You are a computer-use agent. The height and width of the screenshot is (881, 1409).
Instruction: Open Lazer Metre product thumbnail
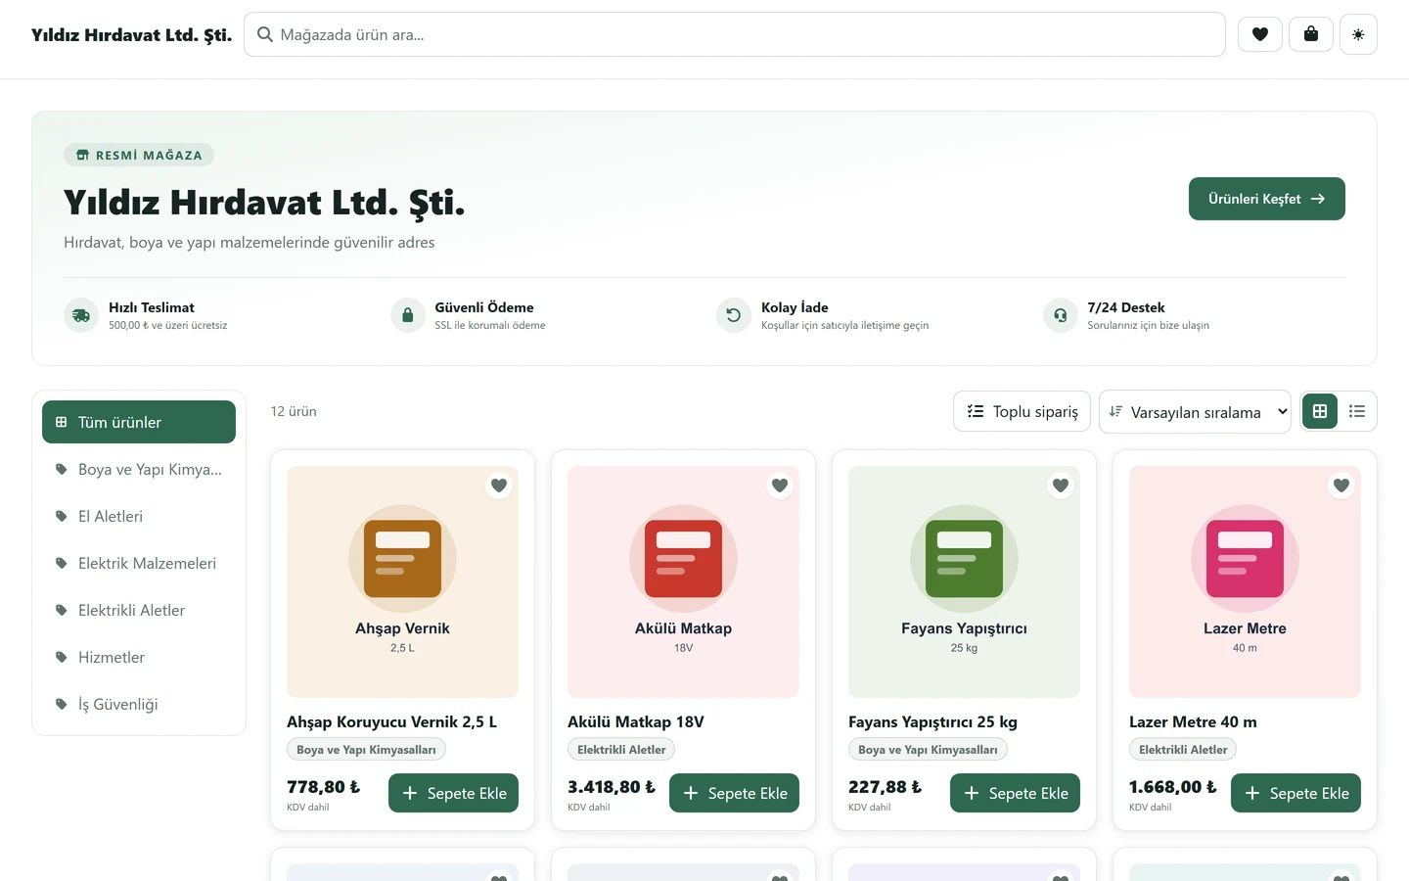coord(1245,581)
